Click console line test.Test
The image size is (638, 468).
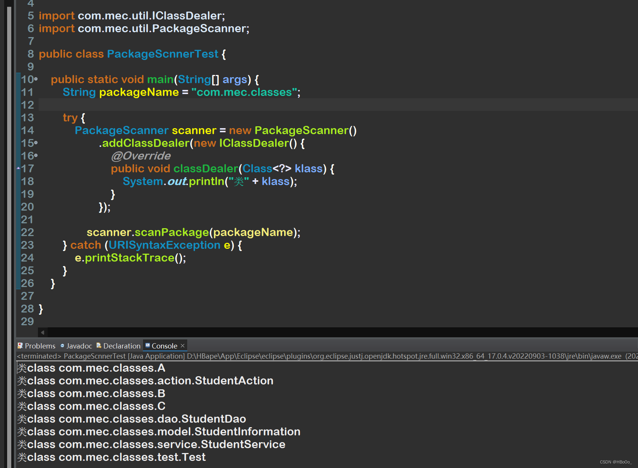[111, 457]
